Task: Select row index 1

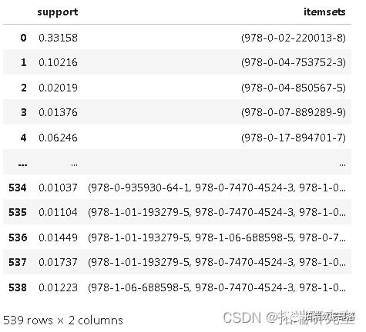Action: [x=23, y=62]
